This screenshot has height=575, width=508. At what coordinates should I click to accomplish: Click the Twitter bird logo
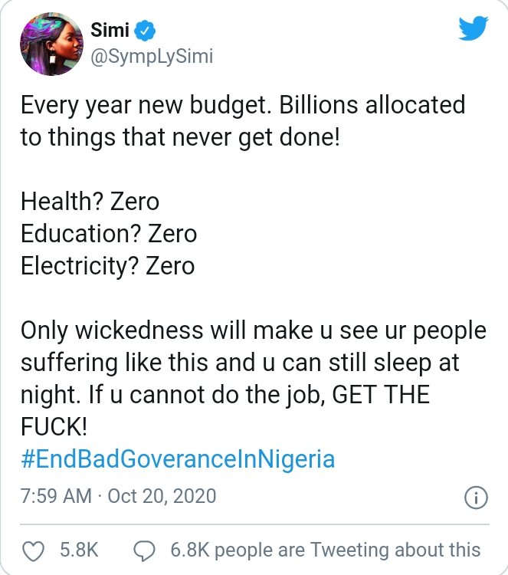tap(473, 30)
